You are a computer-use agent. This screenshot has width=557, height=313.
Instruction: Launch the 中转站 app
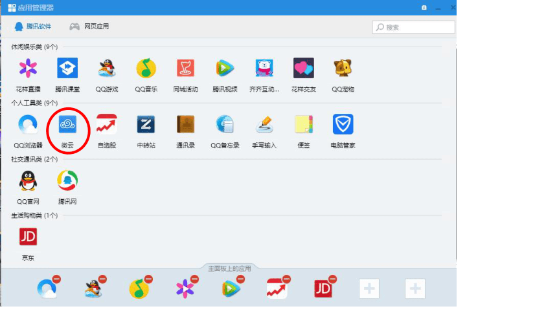[146, 124]
